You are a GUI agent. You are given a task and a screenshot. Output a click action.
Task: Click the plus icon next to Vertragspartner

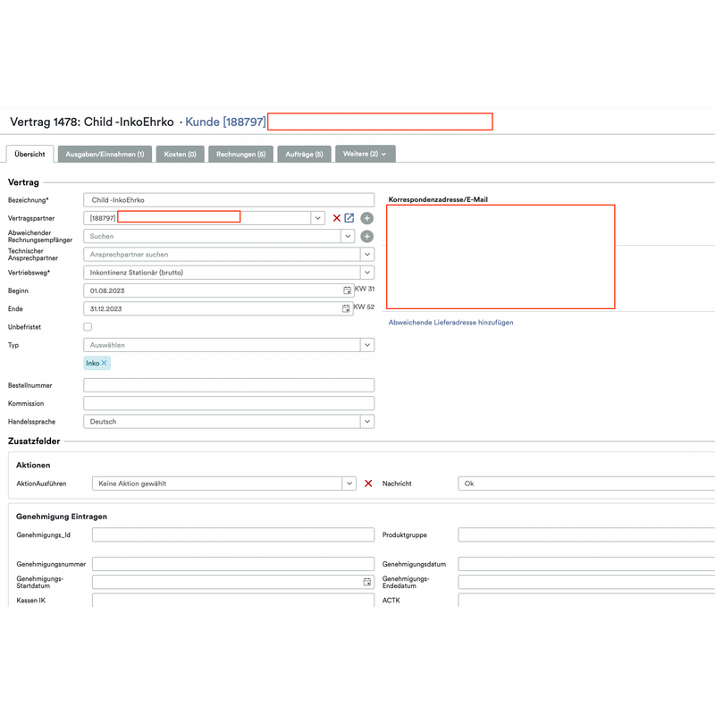[366, 217]
